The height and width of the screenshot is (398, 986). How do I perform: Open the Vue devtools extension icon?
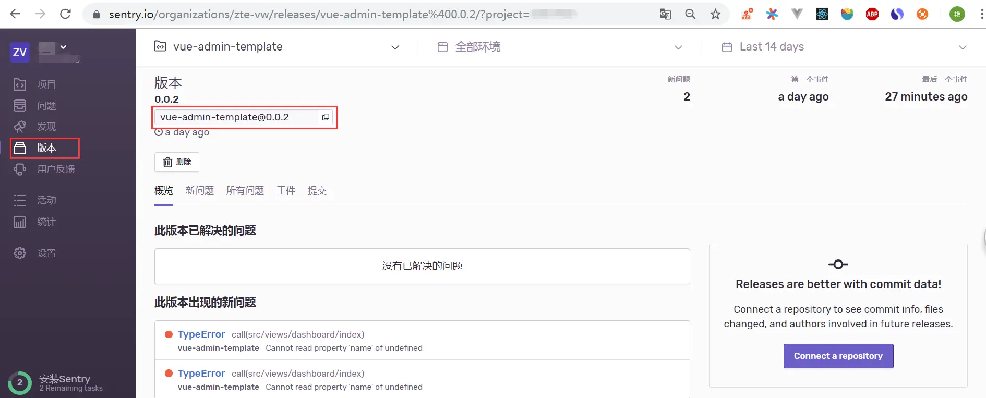[x=797, y=14]
